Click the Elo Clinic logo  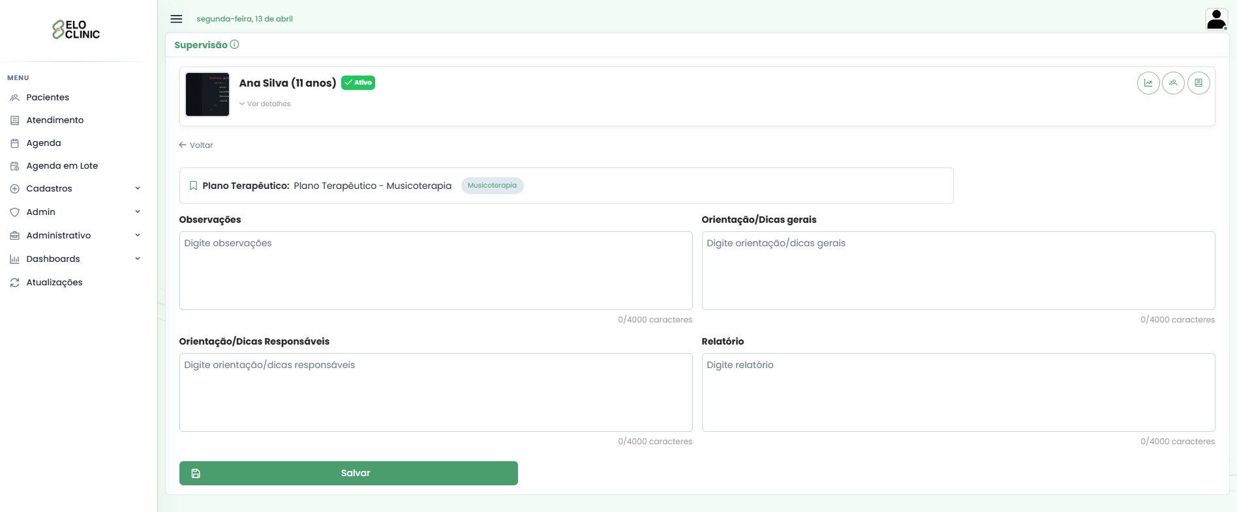(x=76, y=30)
